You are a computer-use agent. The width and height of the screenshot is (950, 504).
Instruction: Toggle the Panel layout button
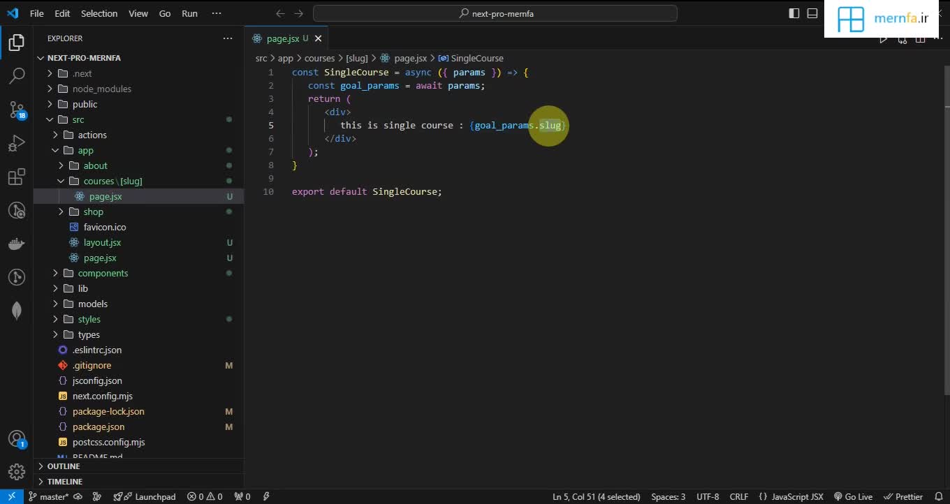click(812, 13)
